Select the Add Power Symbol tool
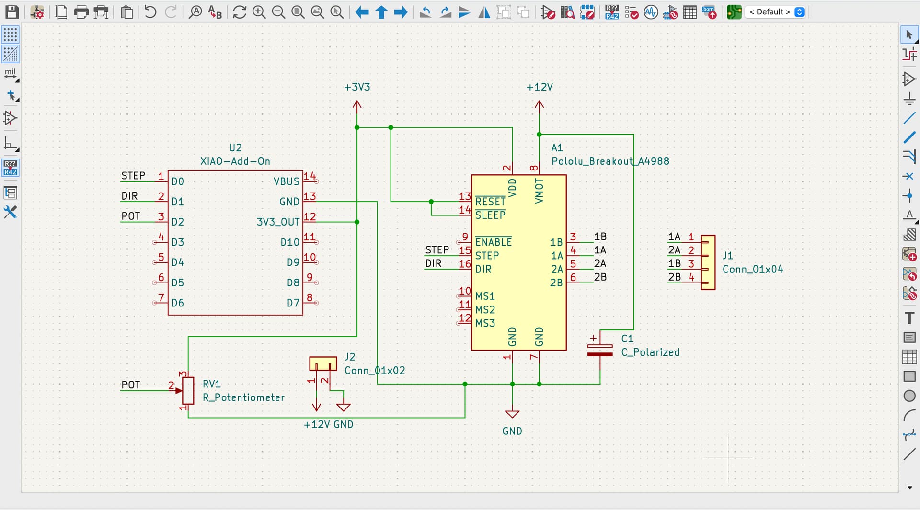Image resolution: width=920 pixels, height=510 pixels. click(x=909, y=98)
